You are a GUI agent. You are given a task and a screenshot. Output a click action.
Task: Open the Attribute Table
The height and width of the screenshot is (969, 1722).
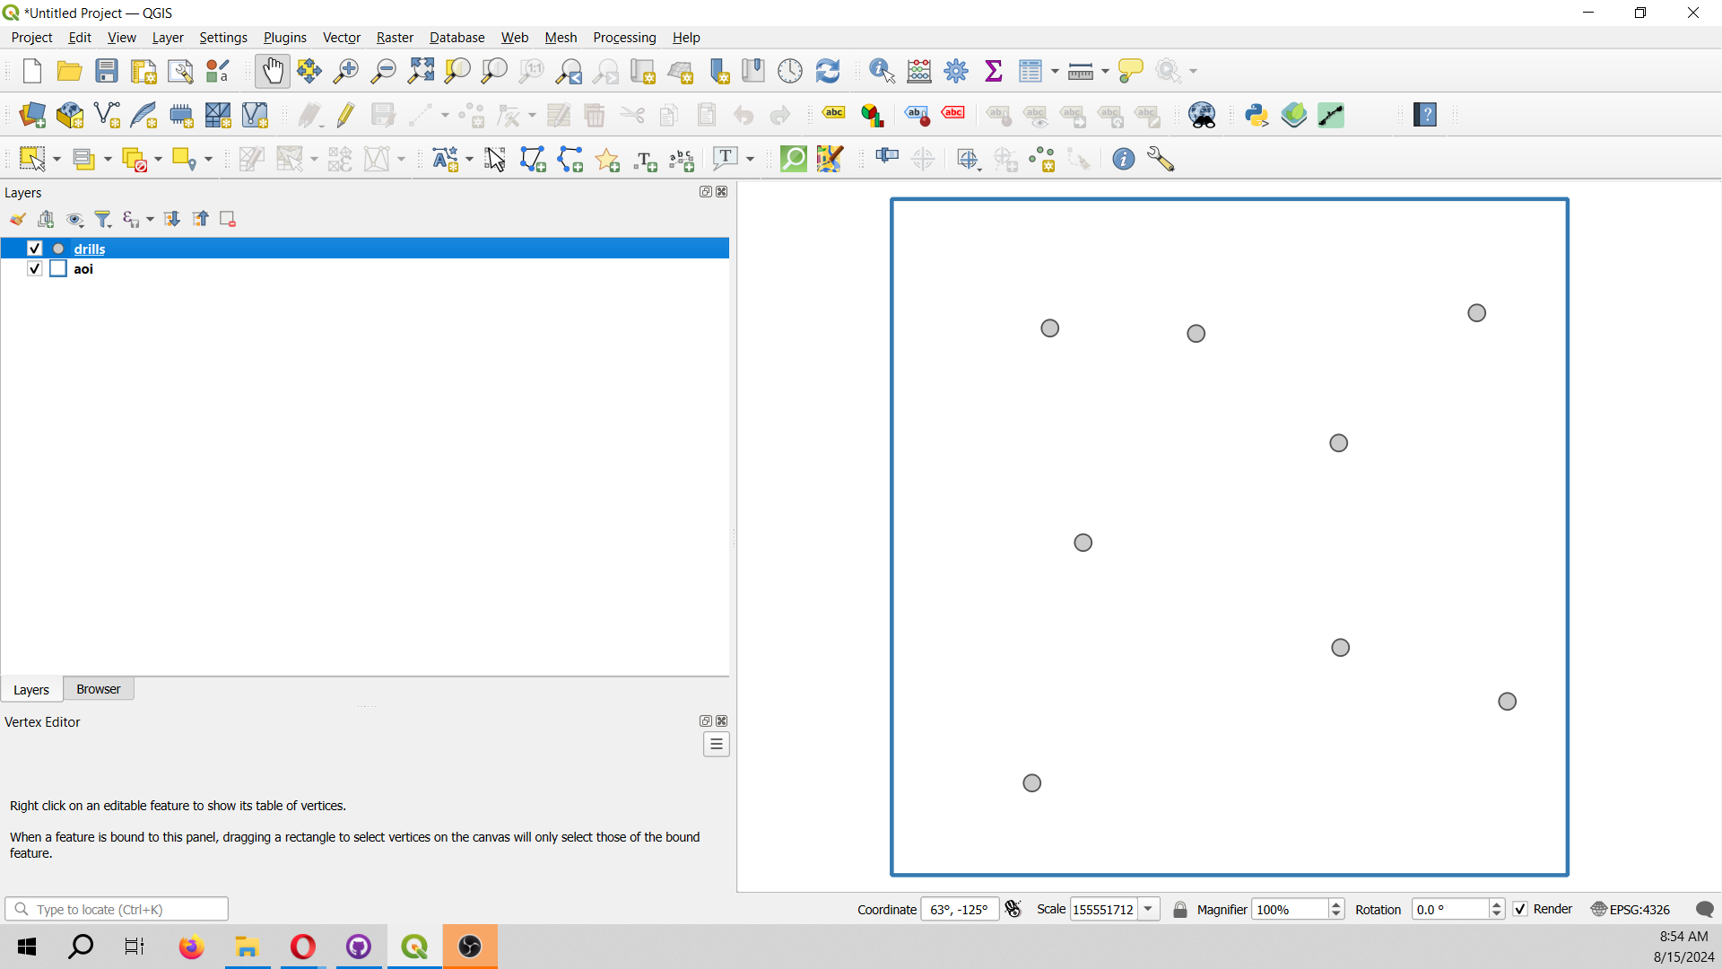[1032, 70]
